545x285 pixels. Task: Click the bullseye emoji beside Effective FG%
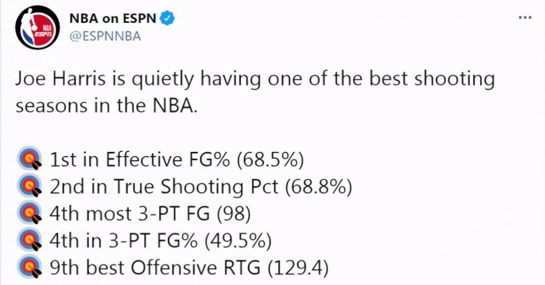pos(30,159)
